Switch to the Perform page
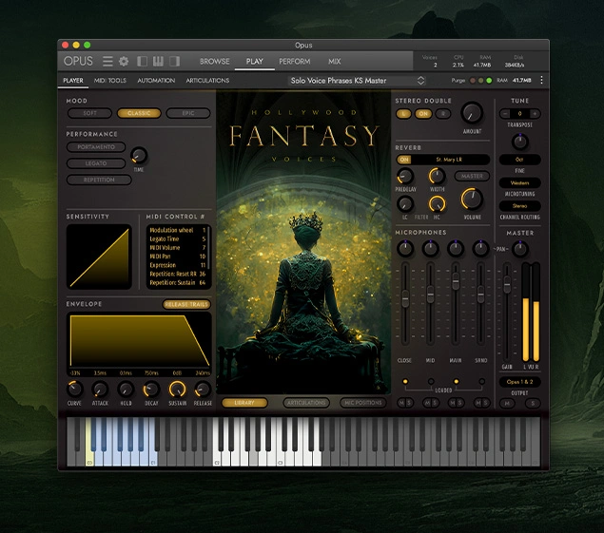The image size is (604, 533). pos(295,61)
